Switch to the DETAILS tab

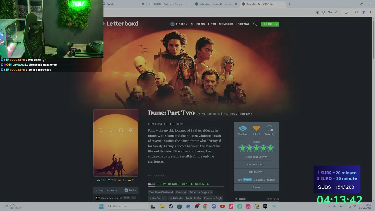(x=173, y=184)
